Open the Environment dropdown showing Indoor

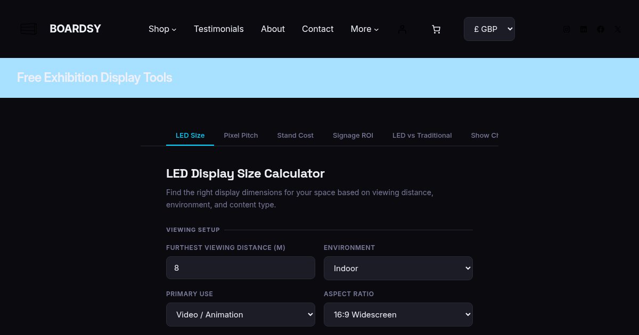(398, 268)
